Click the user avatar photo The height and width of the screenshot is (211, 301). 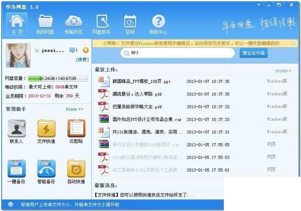click(x=18, y=55)
